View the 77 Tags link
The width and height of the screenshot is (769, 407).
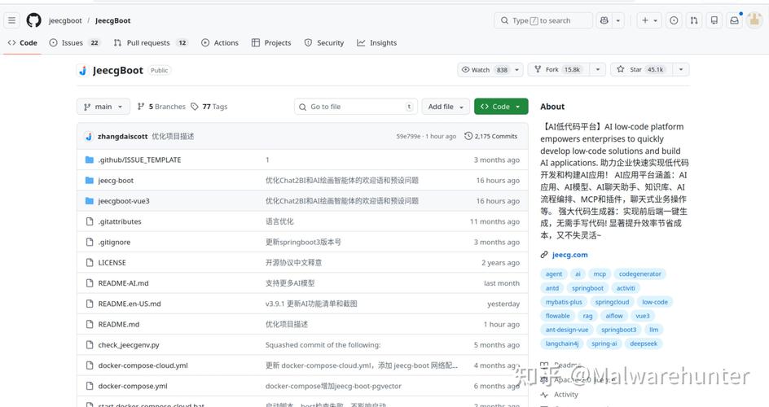coord(209,107)
